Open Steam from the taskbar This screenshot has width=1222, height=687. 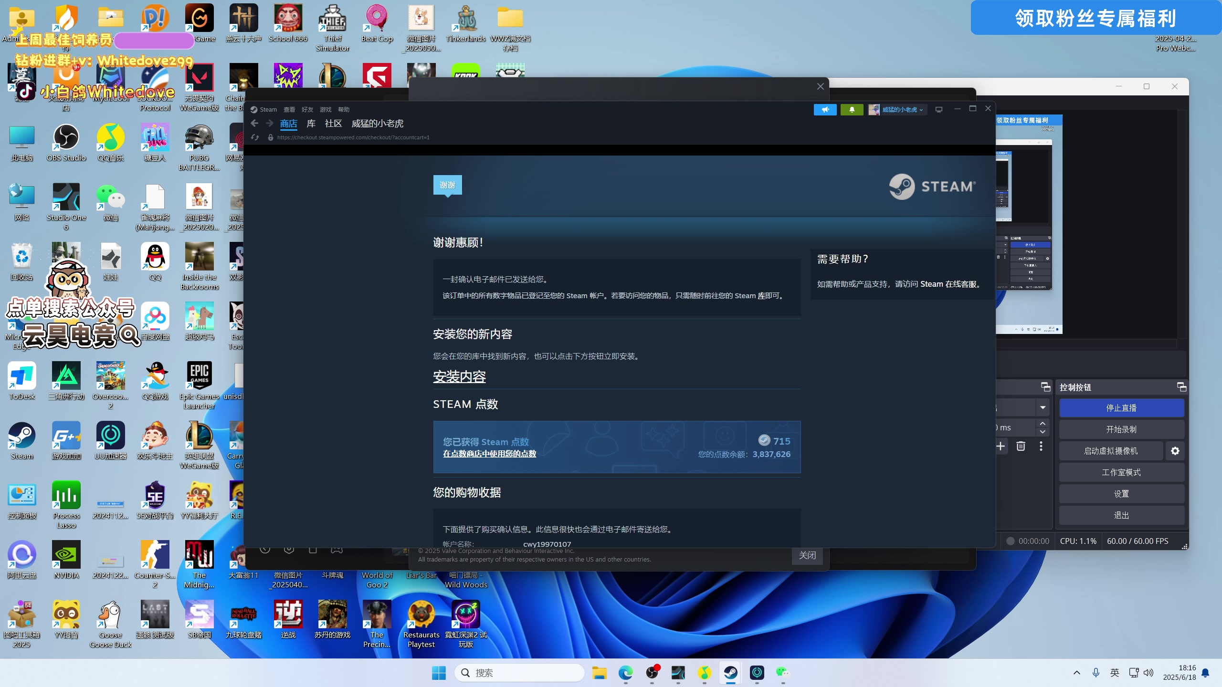730,673
